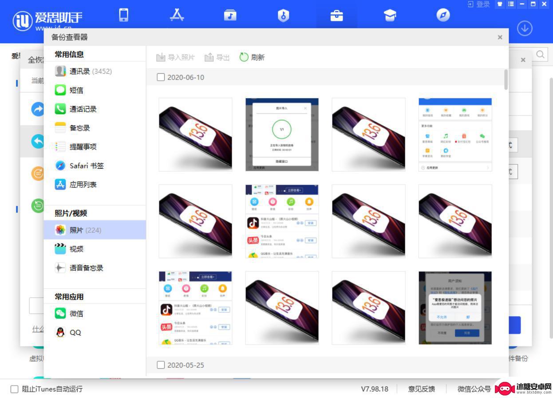
Task: Open the 更多功能 screenshot thumbnail
Action: [455, 135]
